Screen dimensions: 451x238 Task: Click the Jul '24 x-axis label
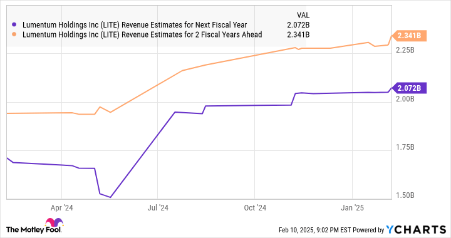[x=158, y=207]
